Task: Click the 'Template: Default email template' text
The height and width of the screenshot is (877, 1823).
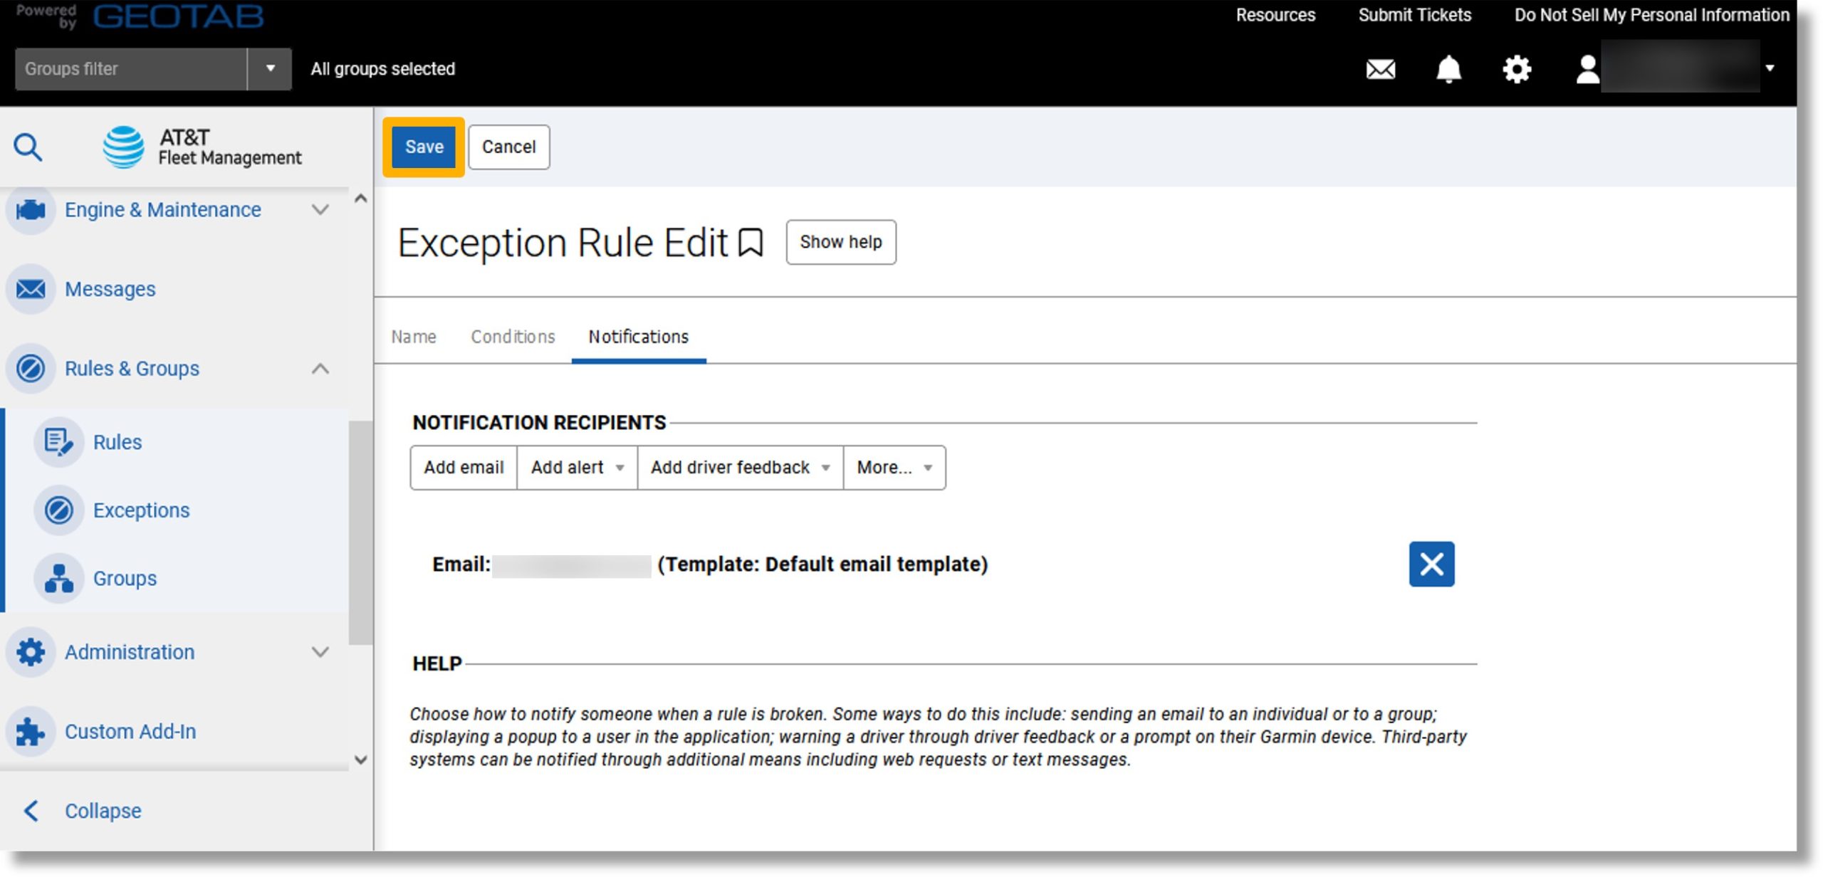Action: tap(822, 564)
